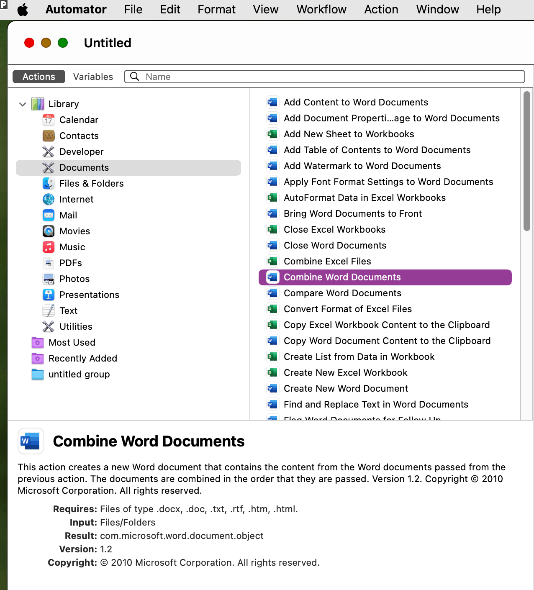534x590 pixels.
Task: Click the Untitled window title
Action: pyautogui.click(x=108, y=43)
